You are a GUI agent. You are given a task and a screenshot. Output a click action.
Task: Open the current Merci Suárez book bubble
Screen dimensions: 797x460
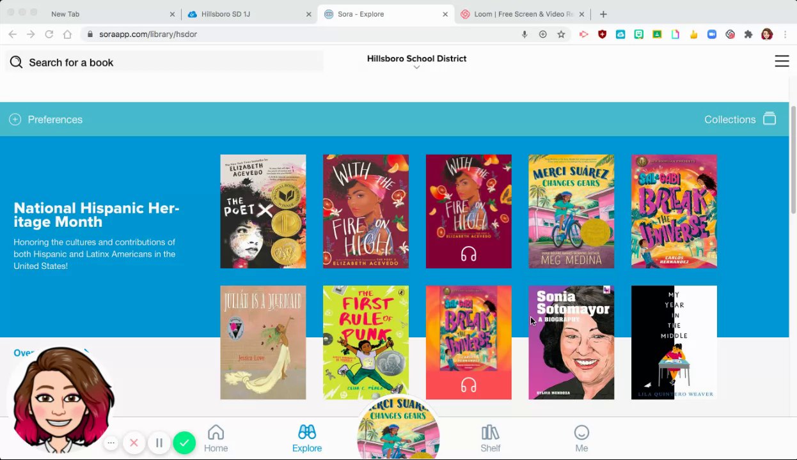click(398, 428)
